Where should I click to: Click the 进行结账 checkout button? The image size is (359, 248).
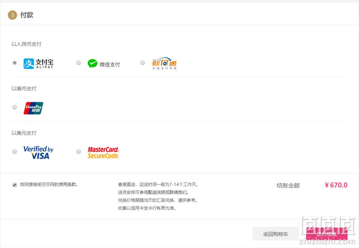(327, 234)
